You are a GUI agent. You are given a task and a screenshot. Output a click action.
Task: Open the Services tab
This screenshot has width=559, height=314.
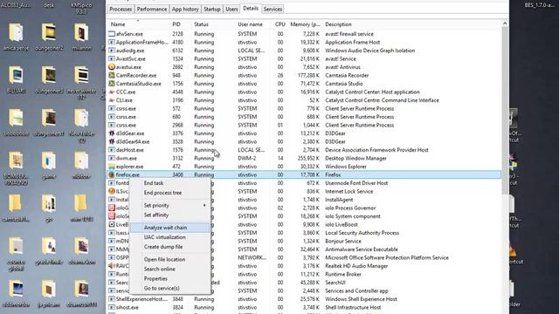point(273,9)
